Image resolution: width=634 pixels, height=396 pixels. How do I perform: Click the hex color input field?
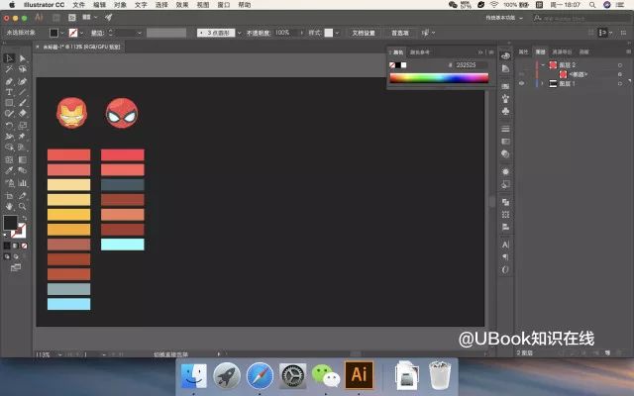(x=471, y=65)
